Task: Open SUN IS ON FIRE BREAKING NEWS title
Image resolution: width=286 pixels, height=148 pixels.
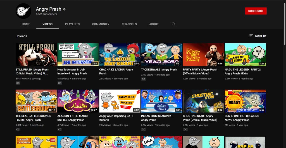Action: [x=242, y=118]
